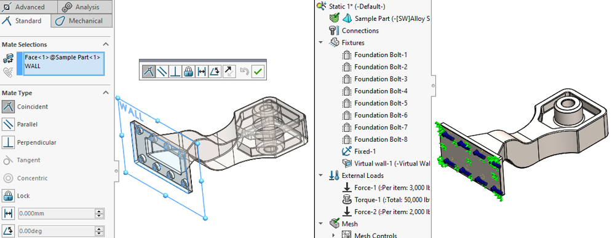The width and height of the screenshot is (615, 238).
Task: Open the Mechanical mates tab
Action: [x=82, y=21]
